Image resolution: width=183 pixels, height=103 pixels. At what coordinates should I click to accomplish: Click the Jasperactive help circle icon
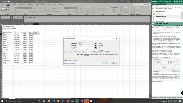(174, 1)
